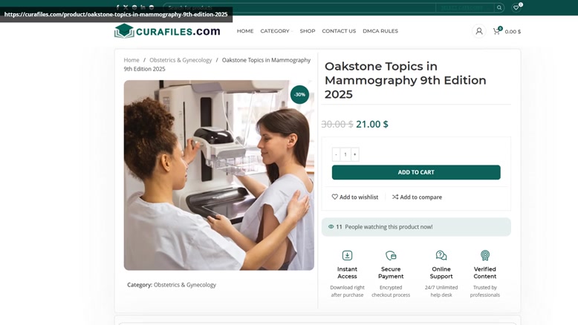The height and width of the screenshot is (325, 578).
Task: Open the LinkedIn social icon
Action: click(143, 7)
